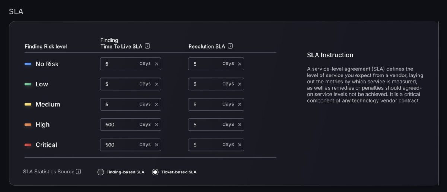Clear the Critical Resolution SLA value

click(240, 145)
